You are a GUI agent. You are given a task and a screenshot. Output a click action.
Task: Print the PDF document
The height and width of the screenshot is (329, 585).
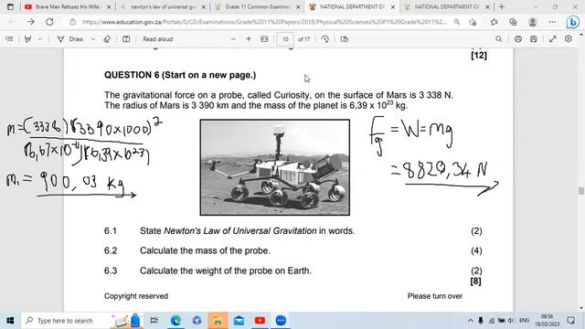pyautogui.click(x=518, y=39)
